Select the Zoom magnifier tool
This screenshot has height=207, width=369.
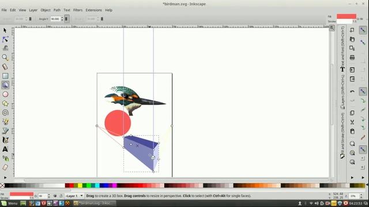click(5, 57)
